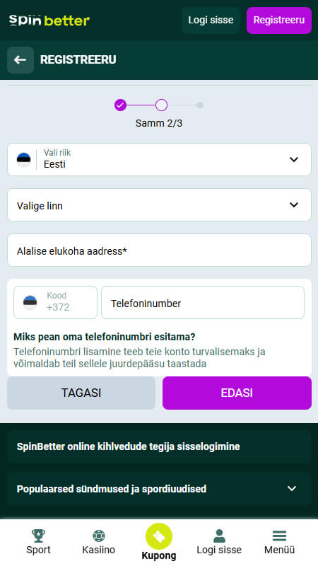Click the back arrow next to REGISTREERU
The width and height of the screenshot is (318, 566).
point(20,60)
